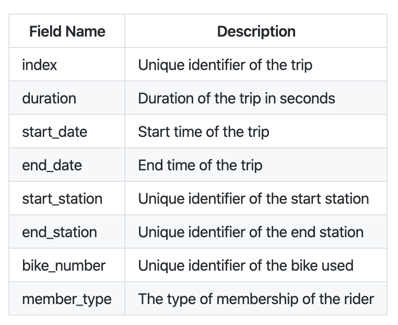Click the bike_number field name

tap(64, 265)
